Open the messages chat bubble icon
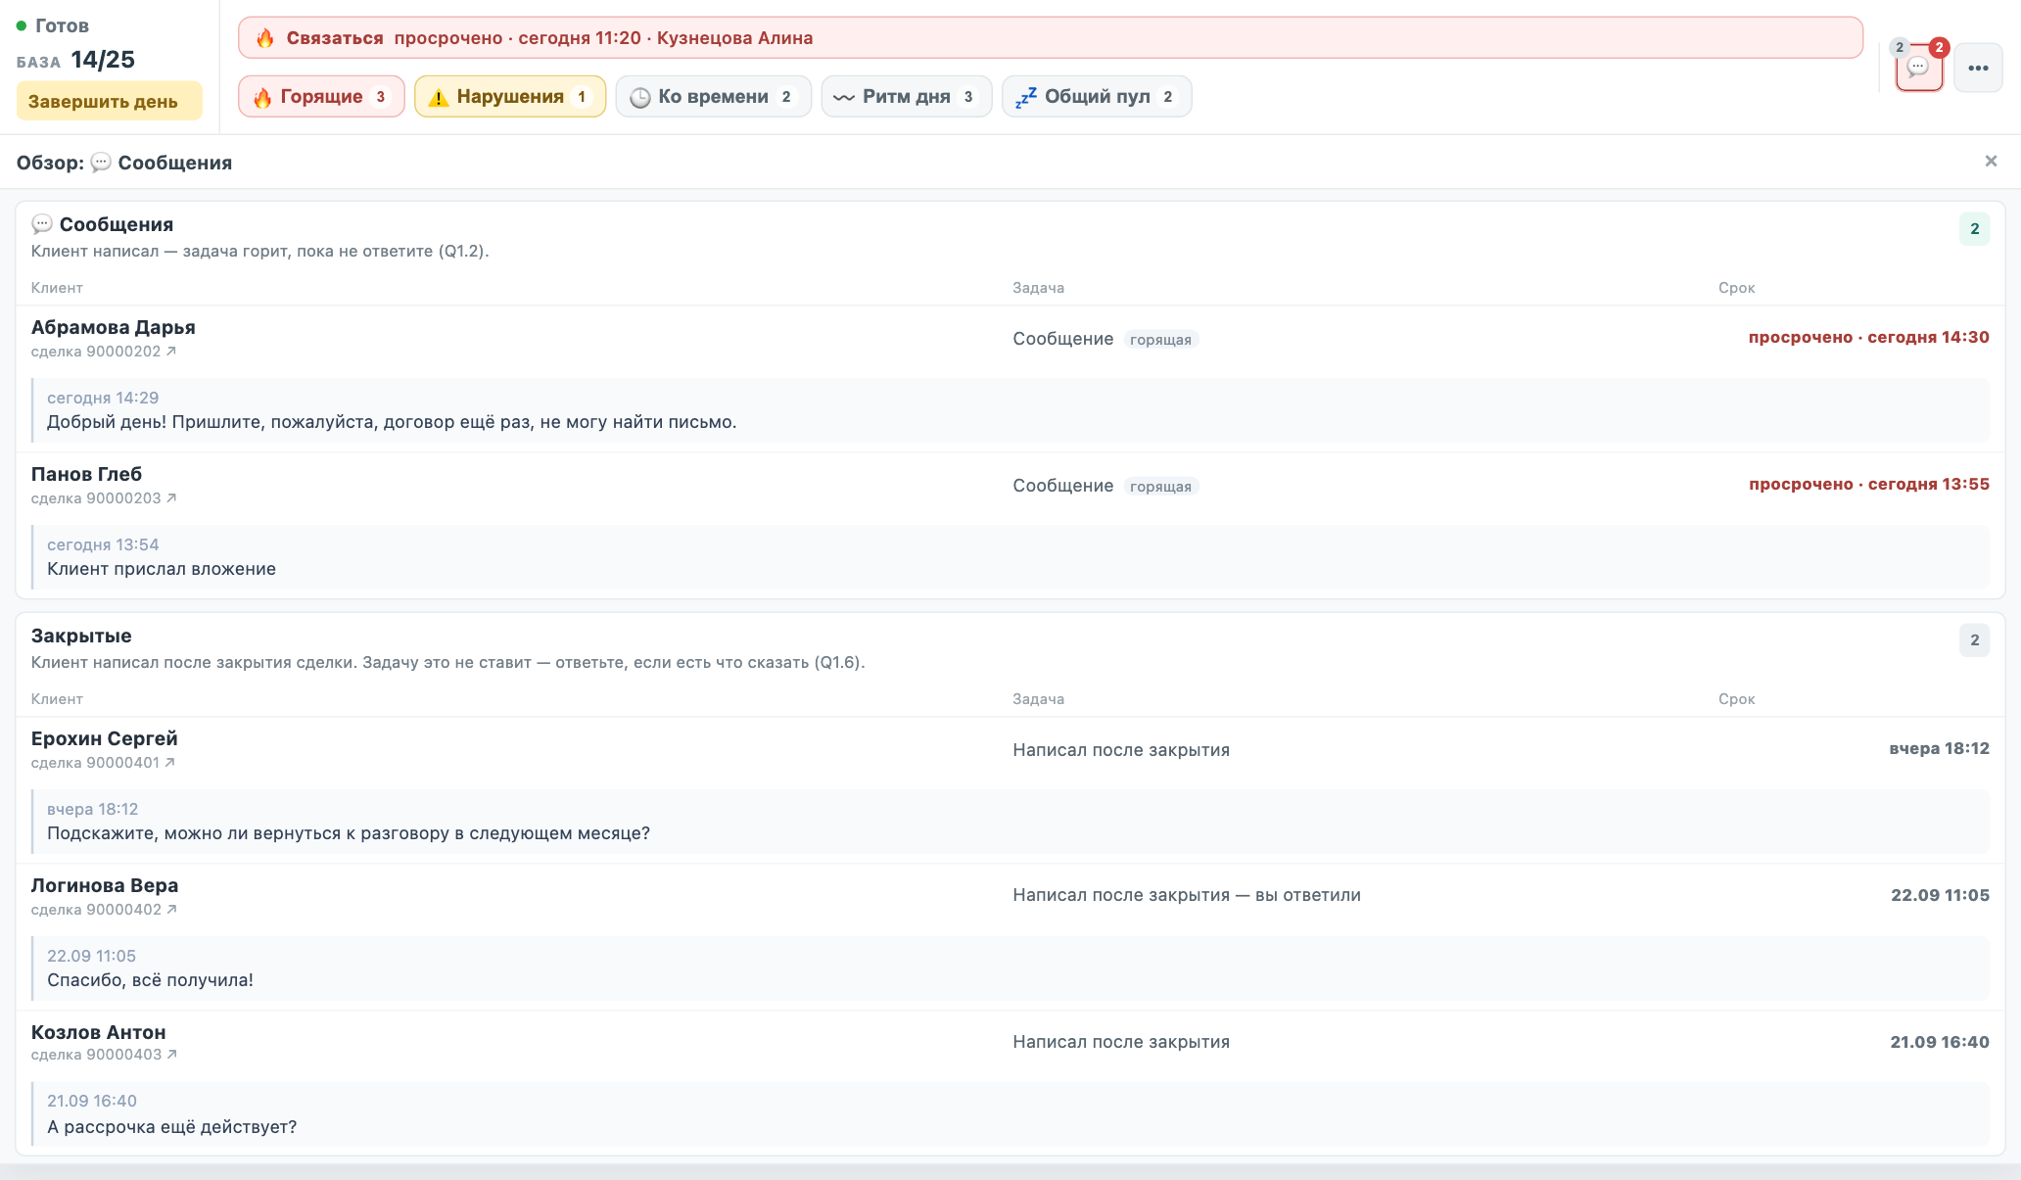2021x1180 pixels. point(1918,68)
